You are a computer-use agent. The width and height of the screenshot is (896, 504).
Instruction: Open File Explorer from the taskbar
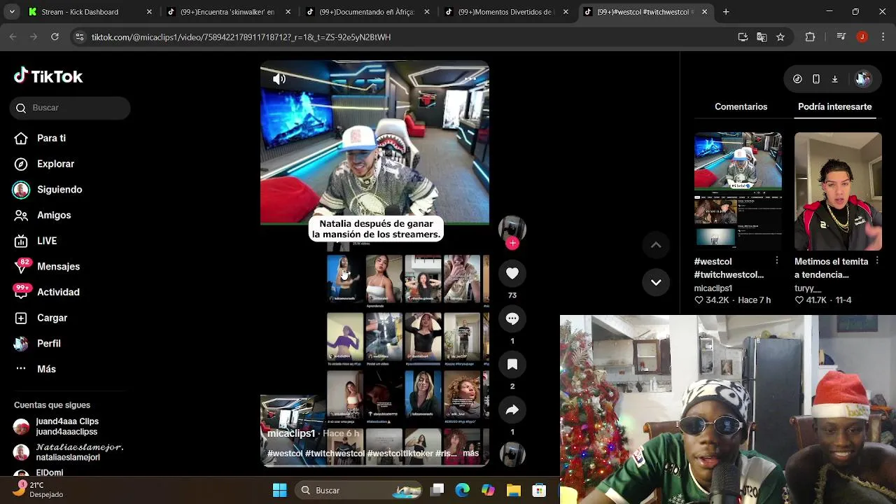pos(513,491)
